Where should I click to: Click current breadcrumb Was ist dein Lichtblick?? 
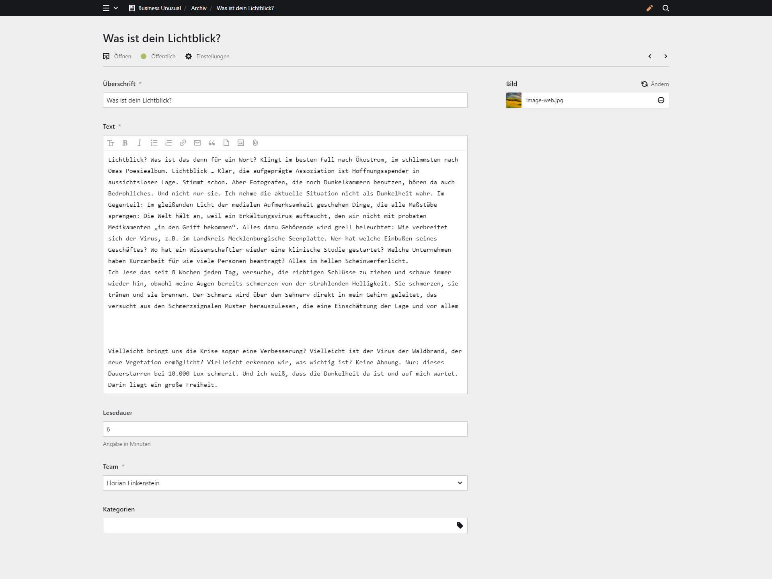245,8
